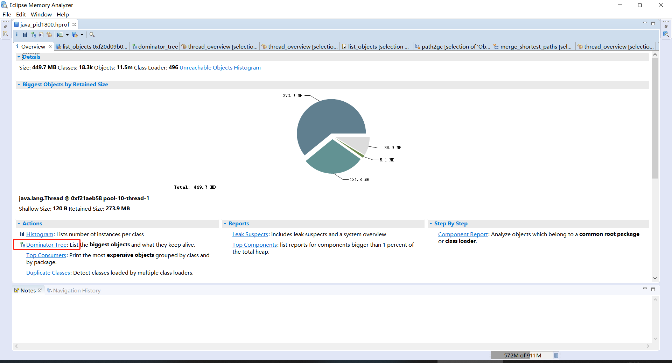The height and width of the screenshot is (363, 672).
Task: Click the overview scrollbar up arrow
Action: tap(655, 55)
